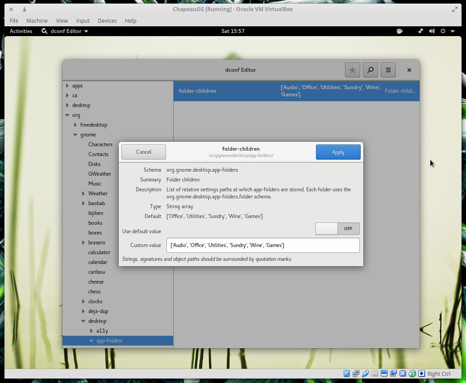Click Apply to save the custom value
Screen dimensions: 466x383
338,152
